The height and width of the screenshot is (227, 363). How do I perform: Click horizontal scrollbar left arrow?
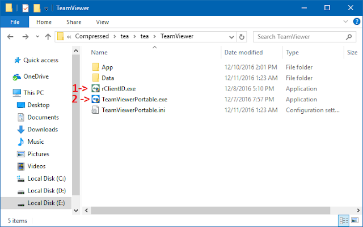(x=86, y=211)
